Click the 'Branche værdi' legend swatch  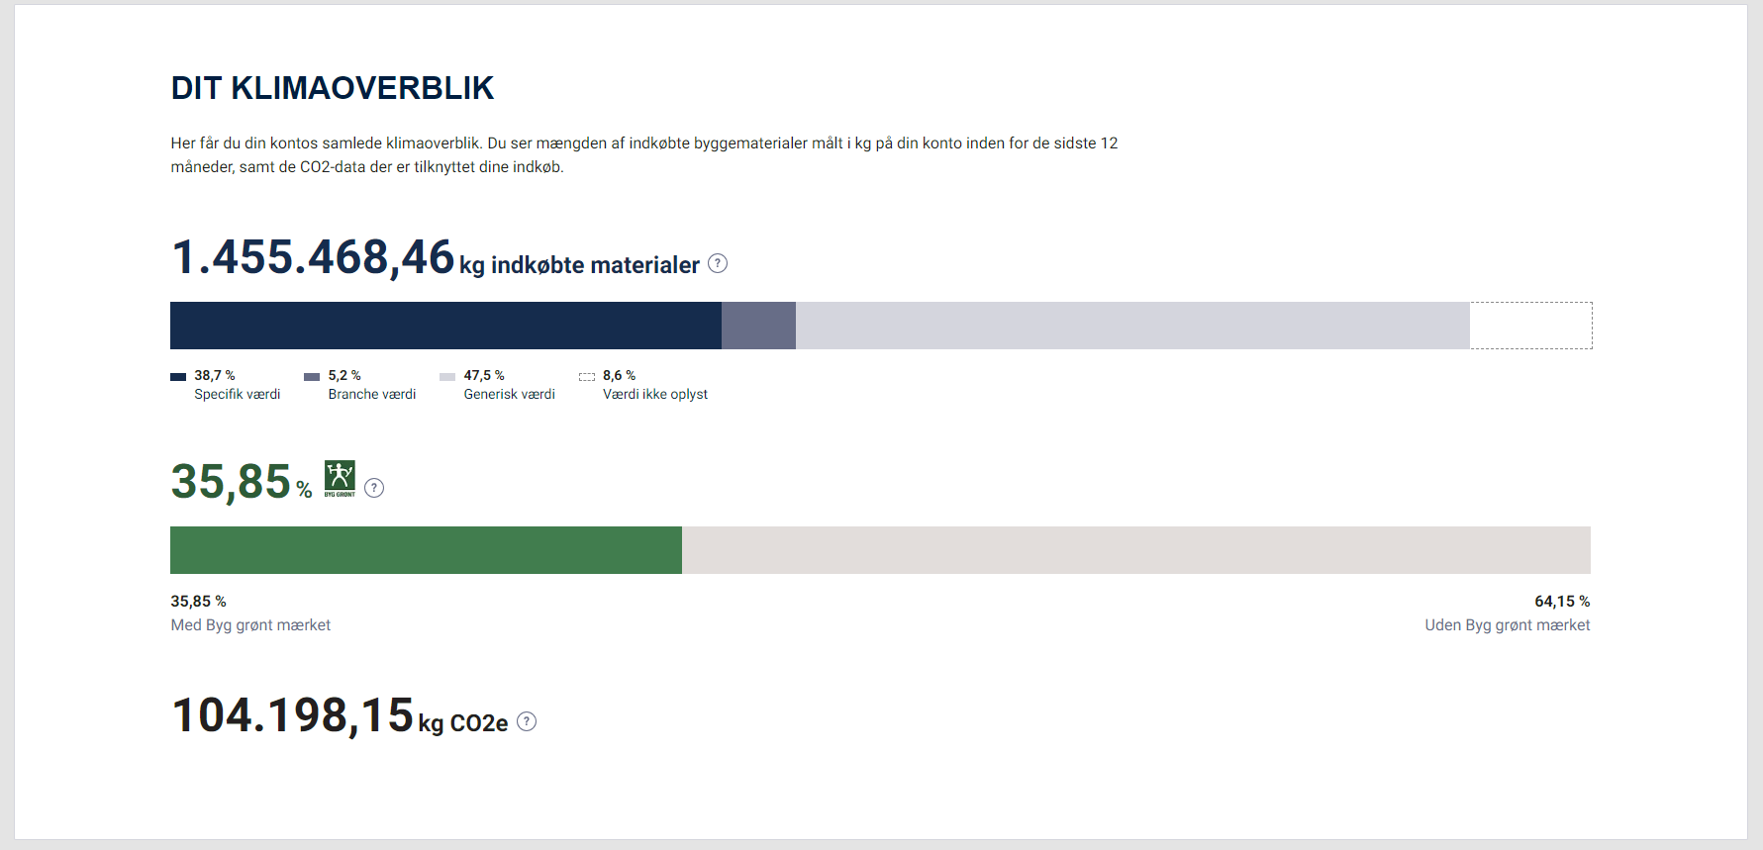(312, 377)
